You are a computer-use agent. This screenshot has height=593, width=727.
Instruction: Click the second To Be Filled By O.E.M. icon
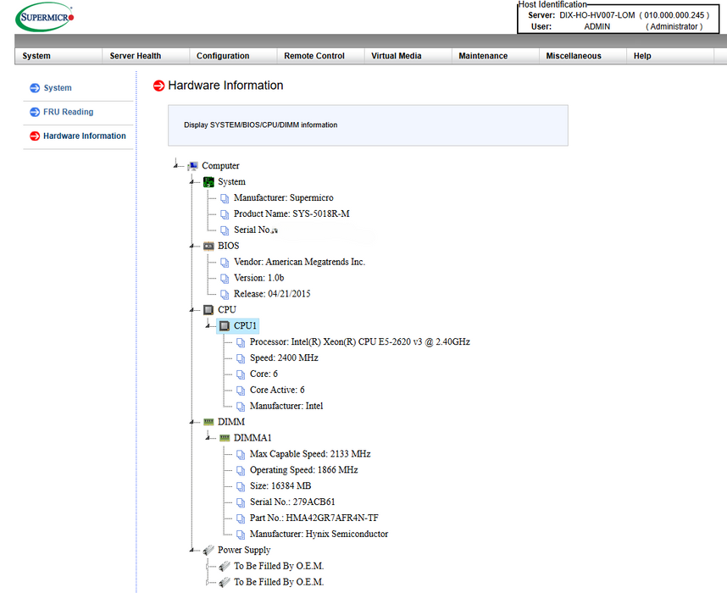[225, 582]
